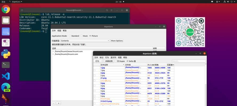This screenshot has height=106, width=237.
Task: Open the 标记 menu in results window
Action: pyautogui.click(x=101, y=58)
